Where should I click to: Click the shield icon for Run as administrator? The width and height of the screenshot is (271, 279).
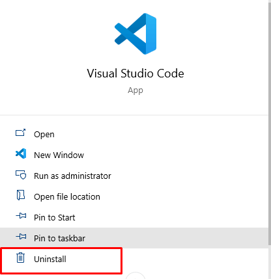21,175
